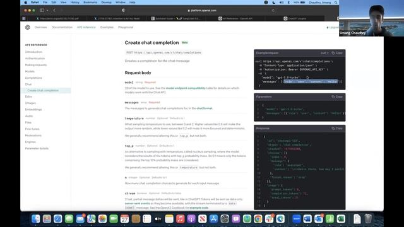Select Authentication in the sidebar
404x227 pixels.
click(x=35, y=59)
